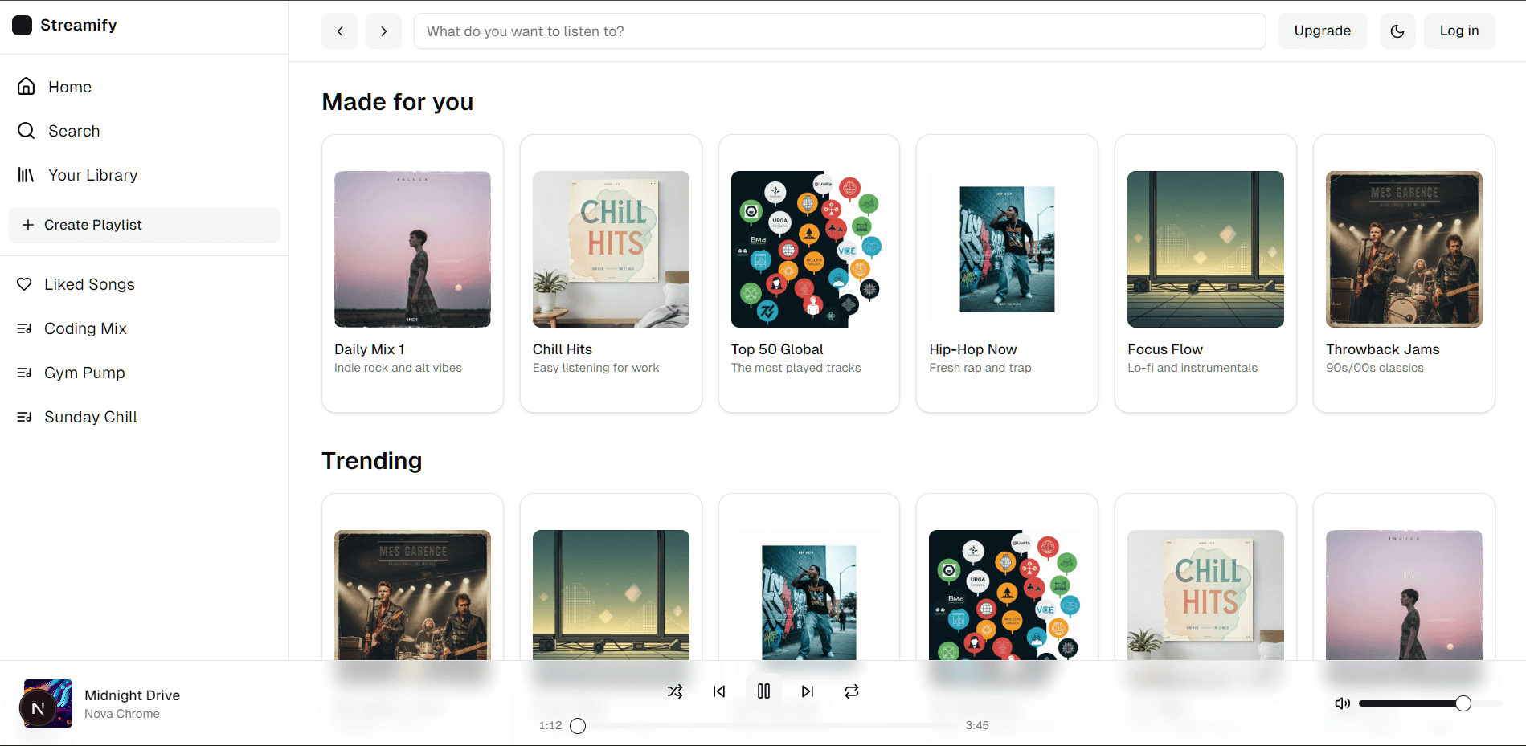The height and width of the screenshot is (746, 1526).
Task: Click the Streamify logo icon
Action: click(23, 25)
